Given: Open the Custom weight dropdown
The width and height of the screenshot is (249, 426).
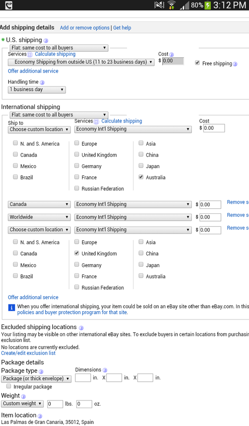Looking at the screenshot, I should pyautogui.click(x=22, y=404).
